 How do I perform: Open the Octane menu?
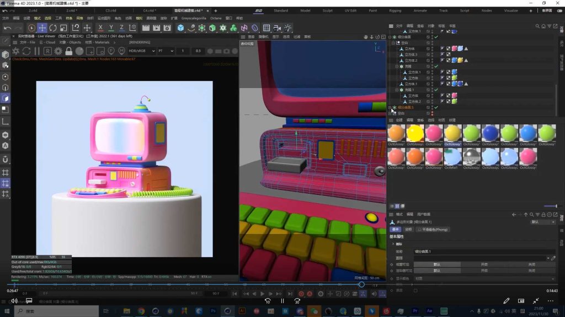pyautogui.click(x=215, y=18)
